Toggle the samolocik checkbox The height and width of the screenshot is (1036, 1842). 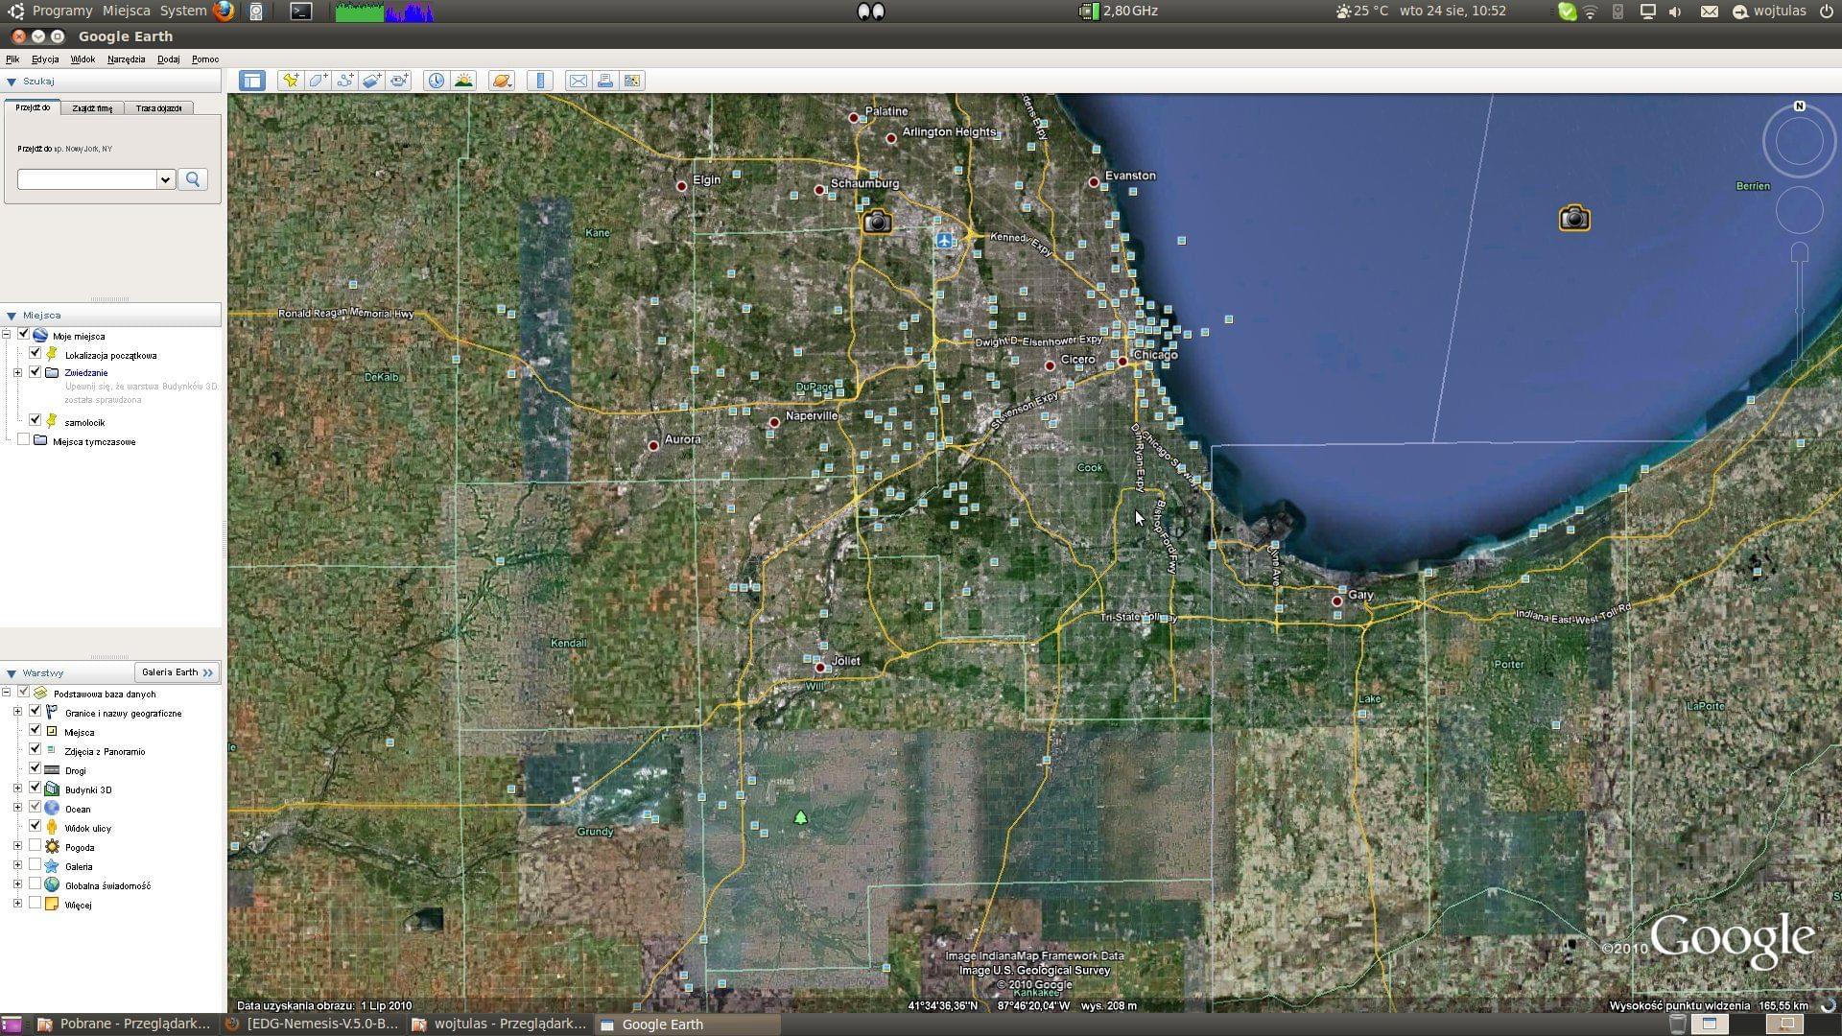[35, 421]
